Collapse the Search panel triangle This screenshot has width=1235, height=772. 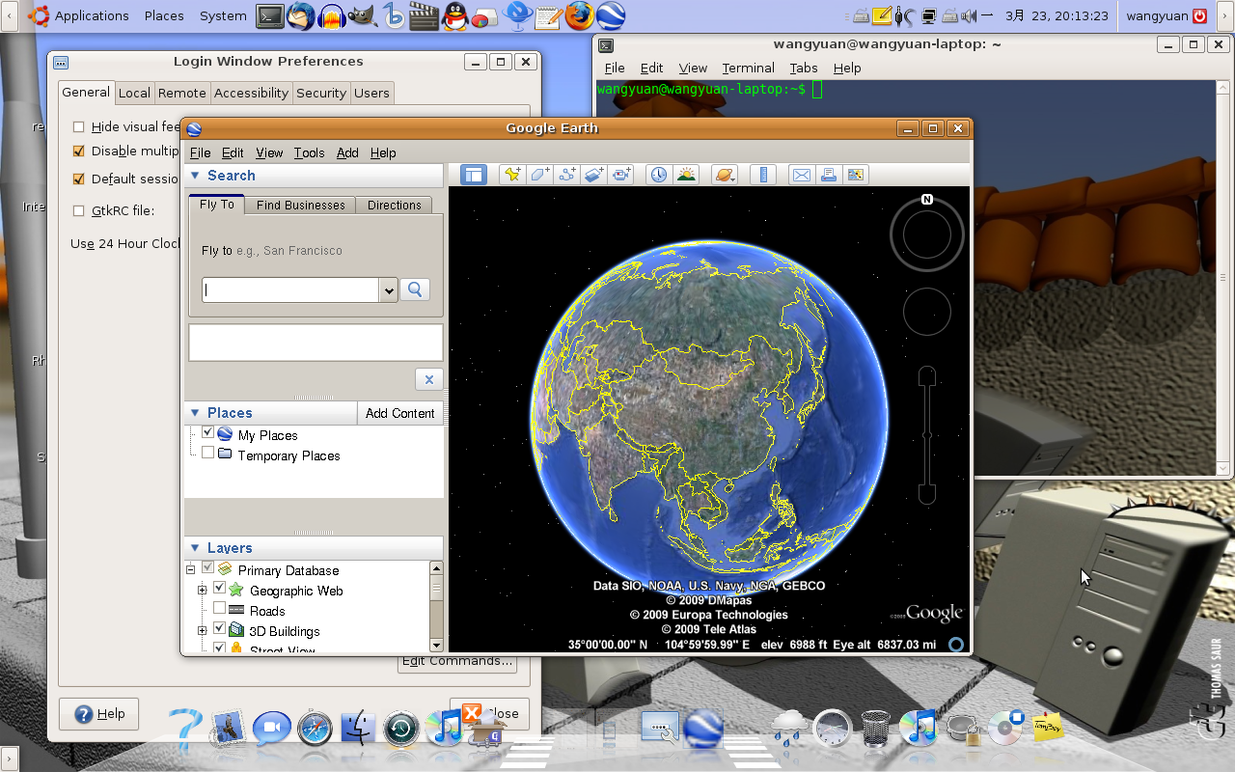pyautogui.click(x=195, y=176)
